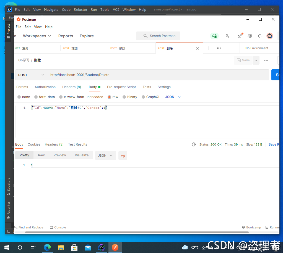This screenshot has height=253, width=283.
Task: Open the Tests tab
Action: (x=147, y=87)
